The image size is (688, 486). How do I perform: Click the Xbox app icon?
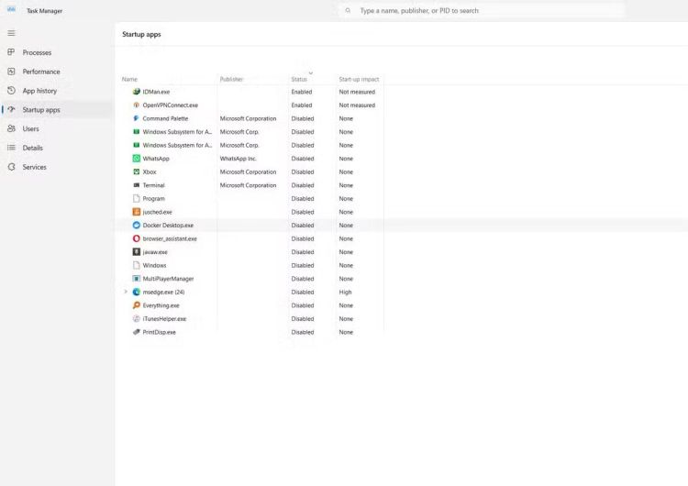(136, 171)
